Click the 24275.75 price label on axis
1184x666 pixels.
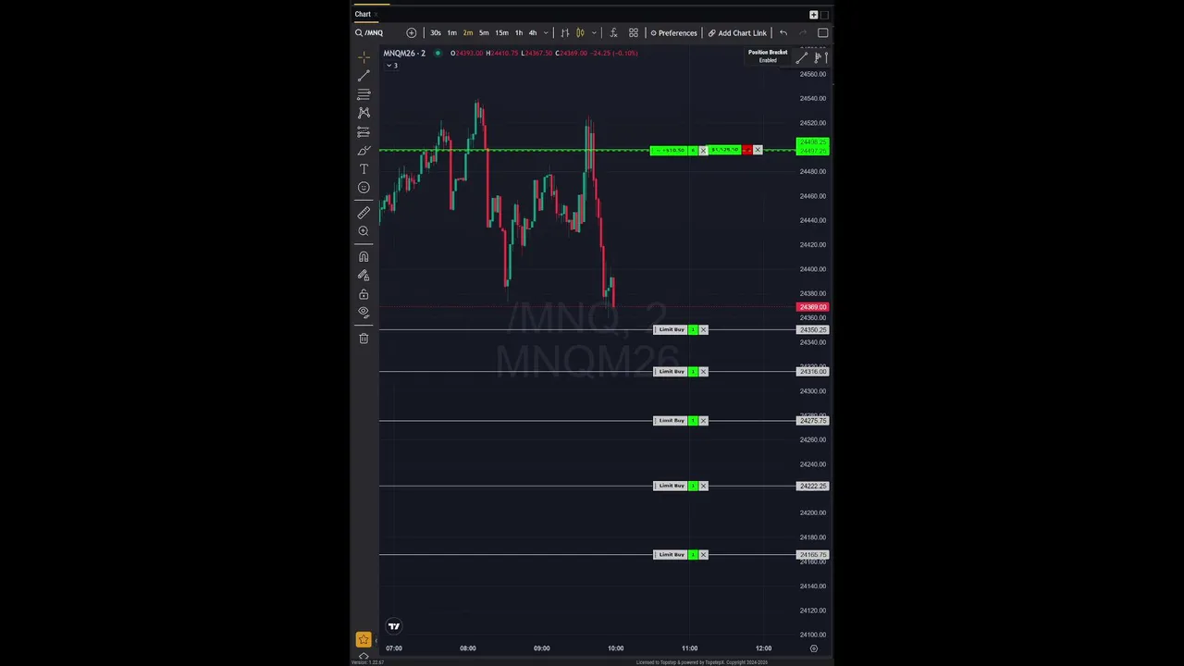[813, 421]
